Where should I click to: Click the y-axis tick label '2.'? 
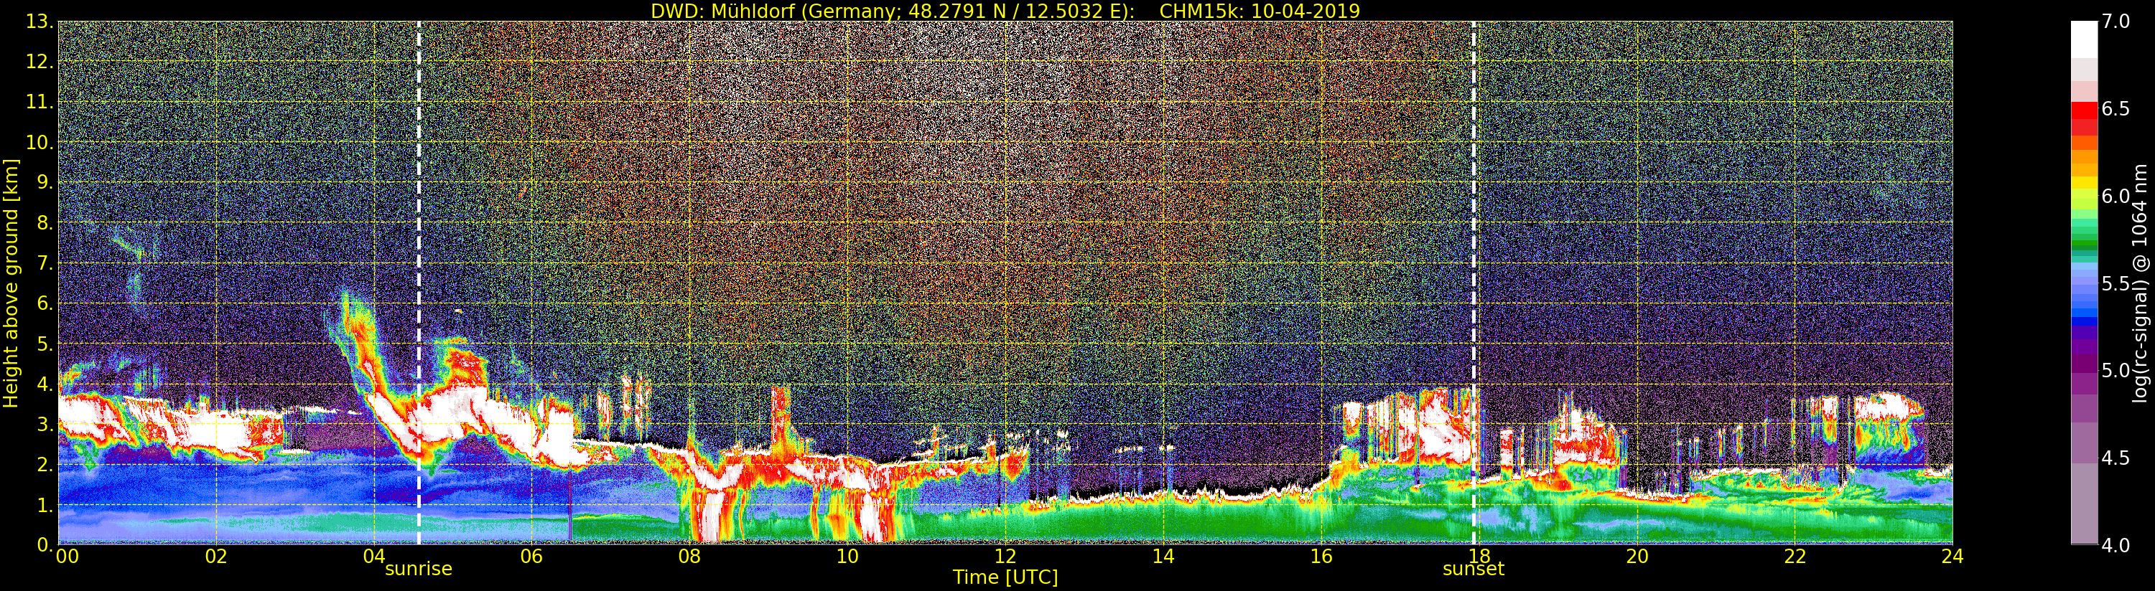[x=45, y=465]
